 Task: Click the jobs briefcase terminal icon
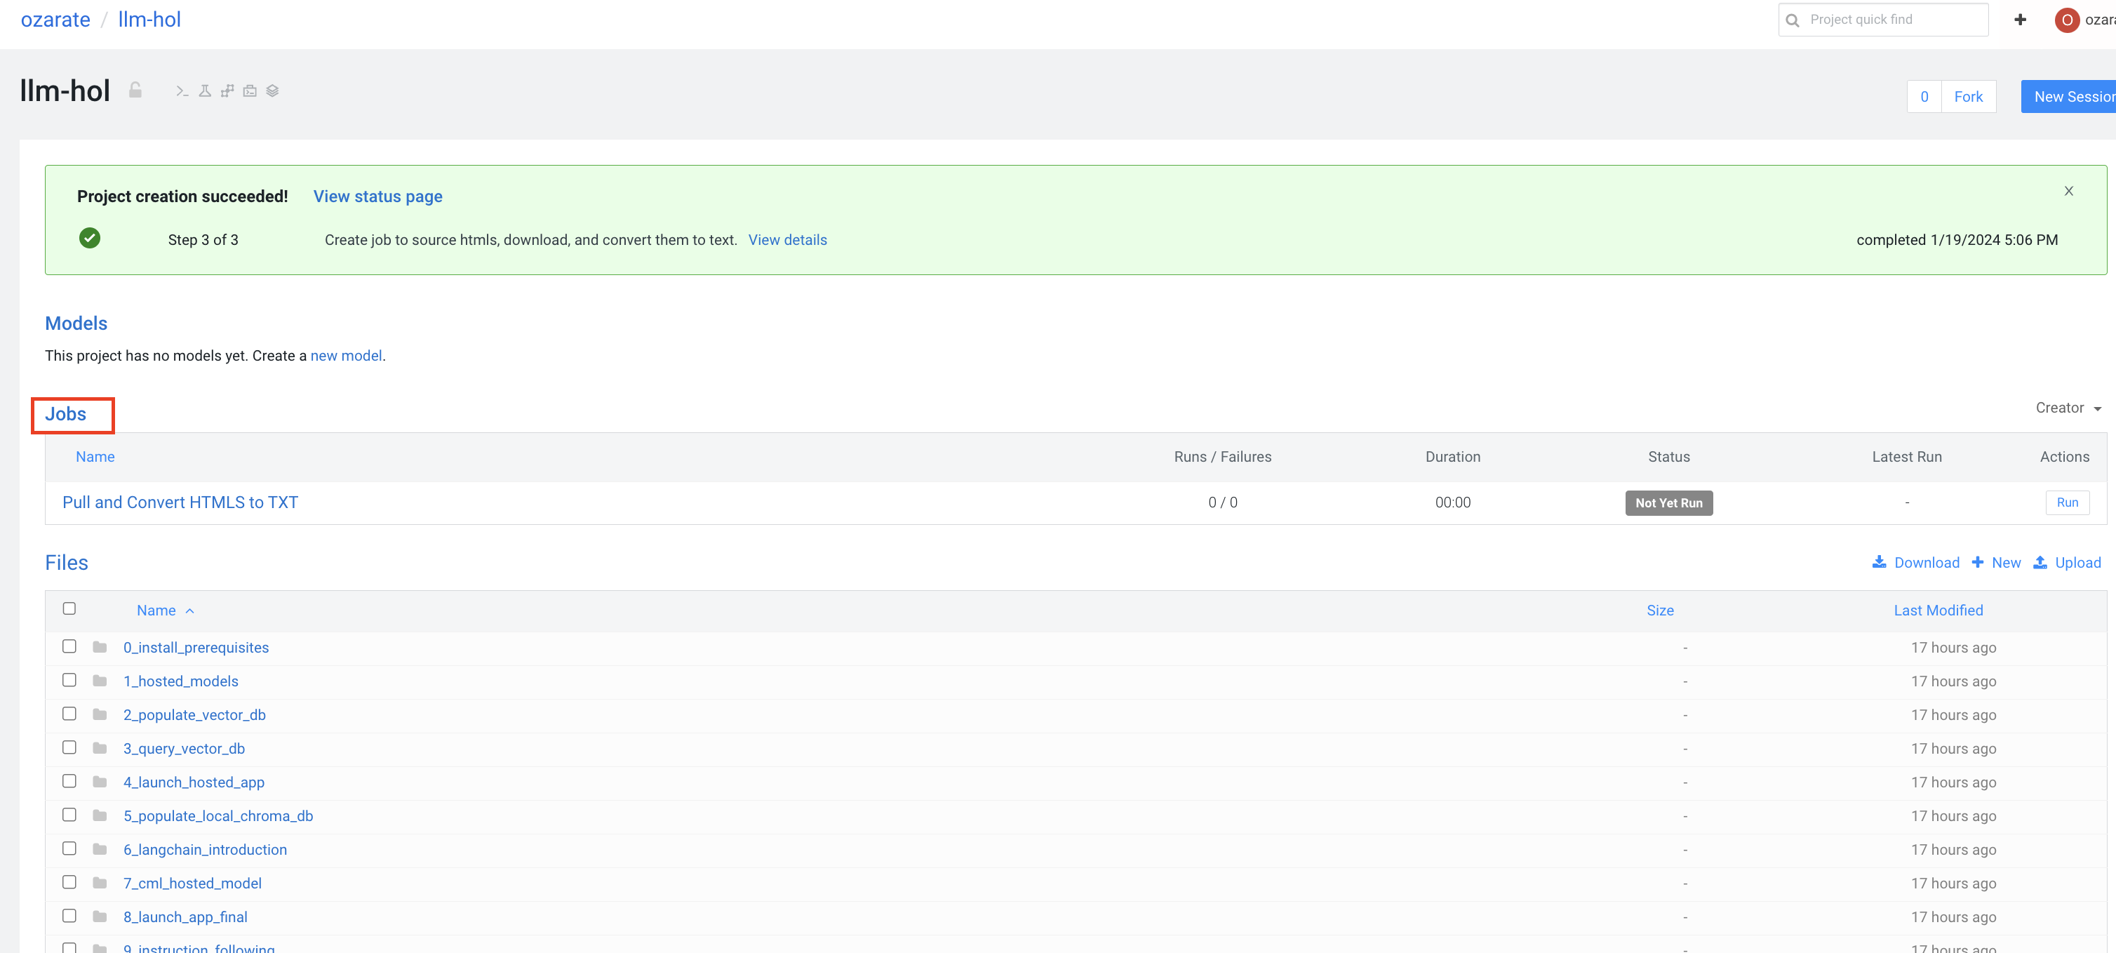(x=250, y=91)
